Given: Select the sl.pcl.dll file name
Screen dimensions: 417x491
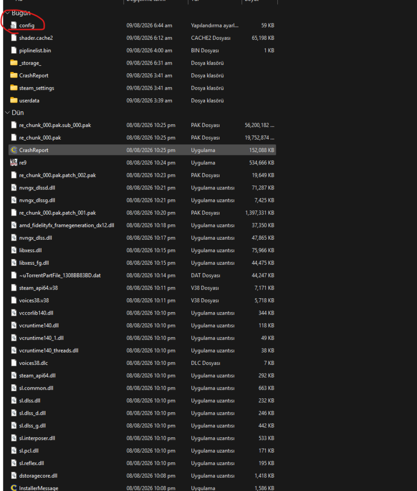Looking at the screenshot, I should 28,451.
